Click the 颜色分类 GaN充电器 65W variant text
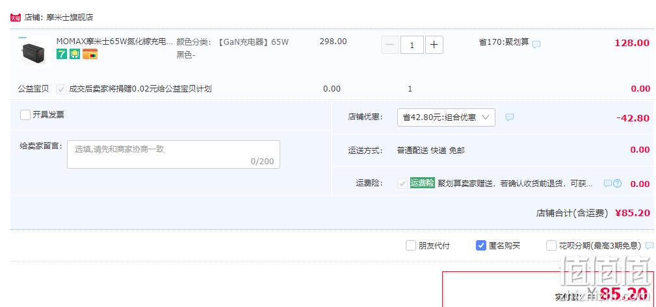The height and width of the screenshot is (307, 656). 233,48
